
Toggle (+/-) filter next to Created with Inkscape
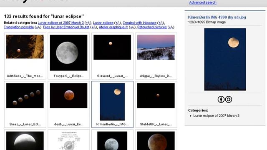click(x=161, y=23)
